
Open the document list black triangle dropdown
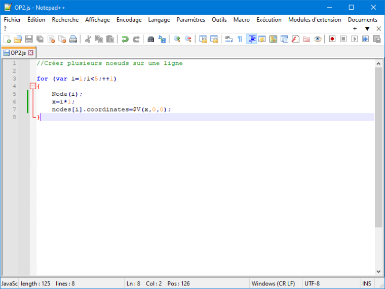click(x=367, y=29)
